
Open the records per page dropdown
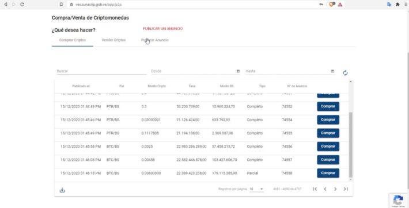point(256,189)
